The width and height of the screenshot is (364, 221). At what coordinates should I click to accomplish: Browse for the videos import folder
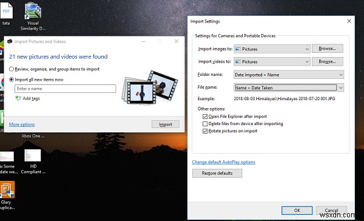click(x=328, y=61)
